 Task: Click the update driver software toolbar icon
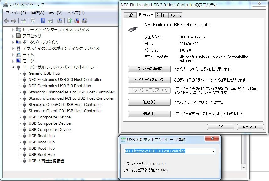69,21
